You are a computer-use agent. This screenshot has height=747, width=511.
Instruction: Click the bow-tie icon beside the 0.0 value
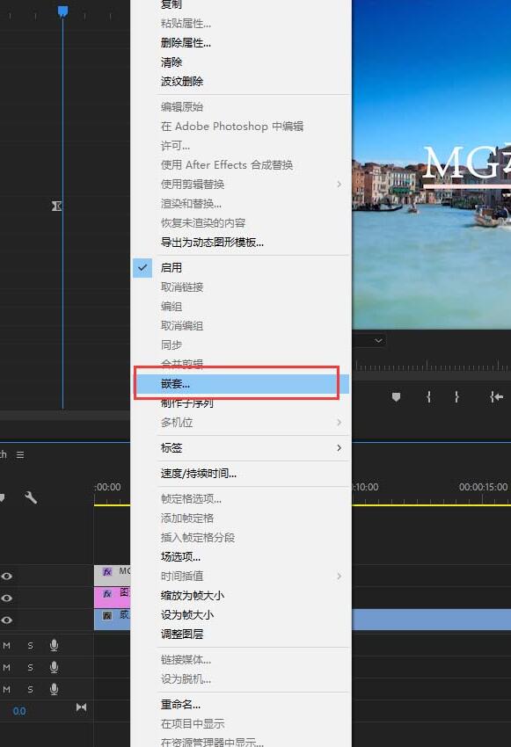click(x=81, y=707)
